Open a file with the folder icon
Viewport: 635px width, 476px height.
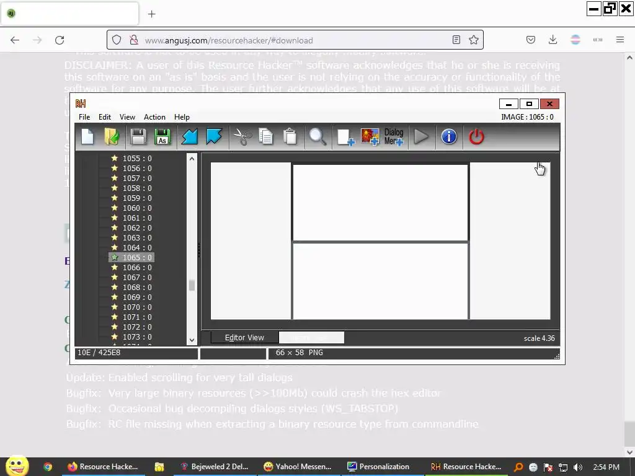point(112,137)
